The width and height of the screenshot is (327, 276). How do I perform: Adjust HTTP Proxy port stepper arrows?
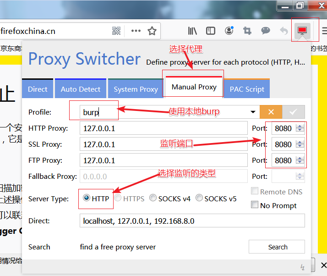coord(300,128)
